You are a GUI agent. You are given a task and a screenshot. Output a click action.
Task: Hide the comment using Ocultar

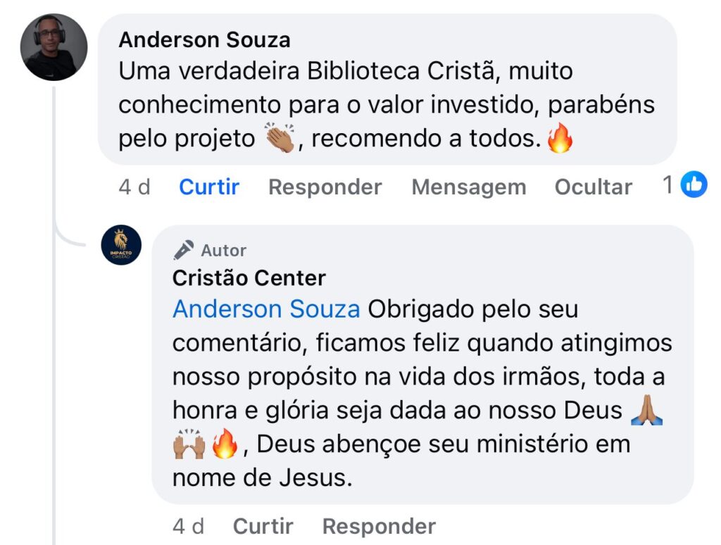click(x=593, y=187)
